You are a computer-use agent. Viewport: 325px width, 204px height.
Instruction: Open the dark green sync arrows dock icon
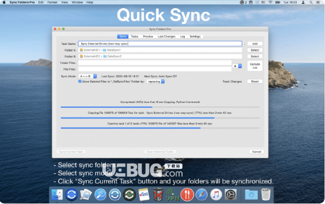point(129,194)
